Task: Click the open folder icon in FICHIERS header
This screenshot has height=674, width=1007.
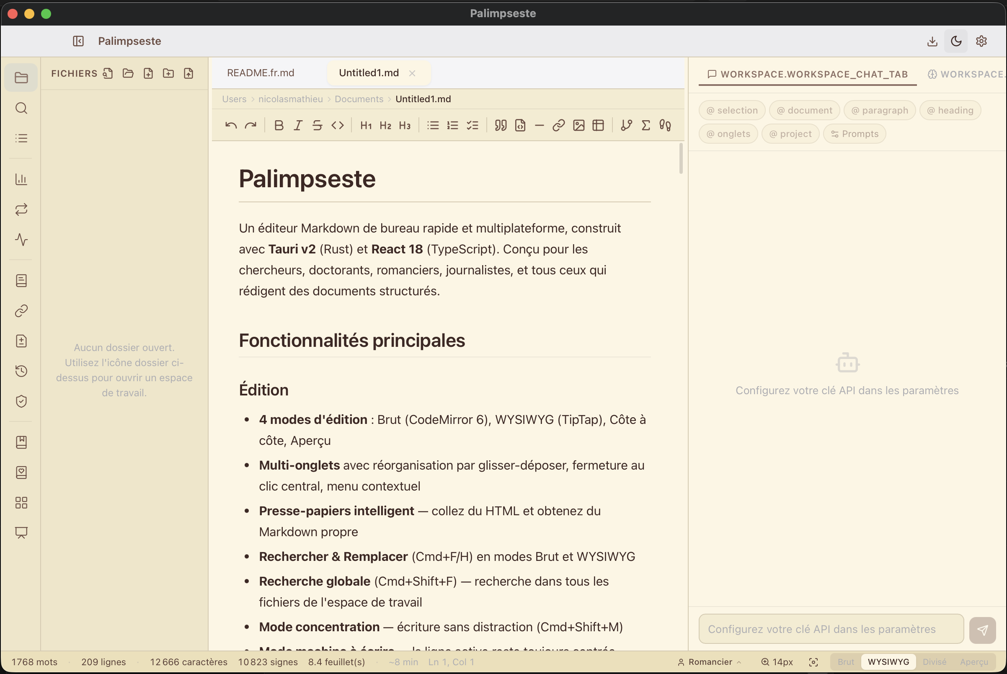Action: click(x=128, y=73)
